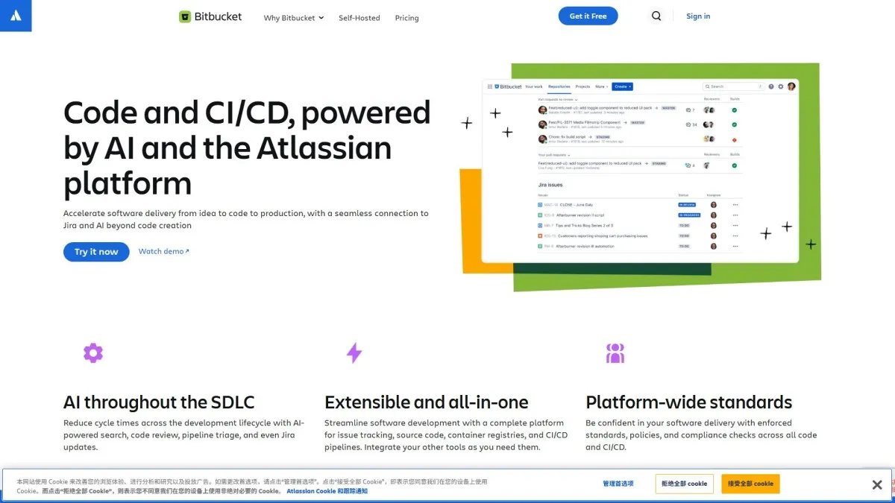The height and width of the screenshot is (503, 895).
Task: Close the cookie banner with the X
Action: [877, 485]
